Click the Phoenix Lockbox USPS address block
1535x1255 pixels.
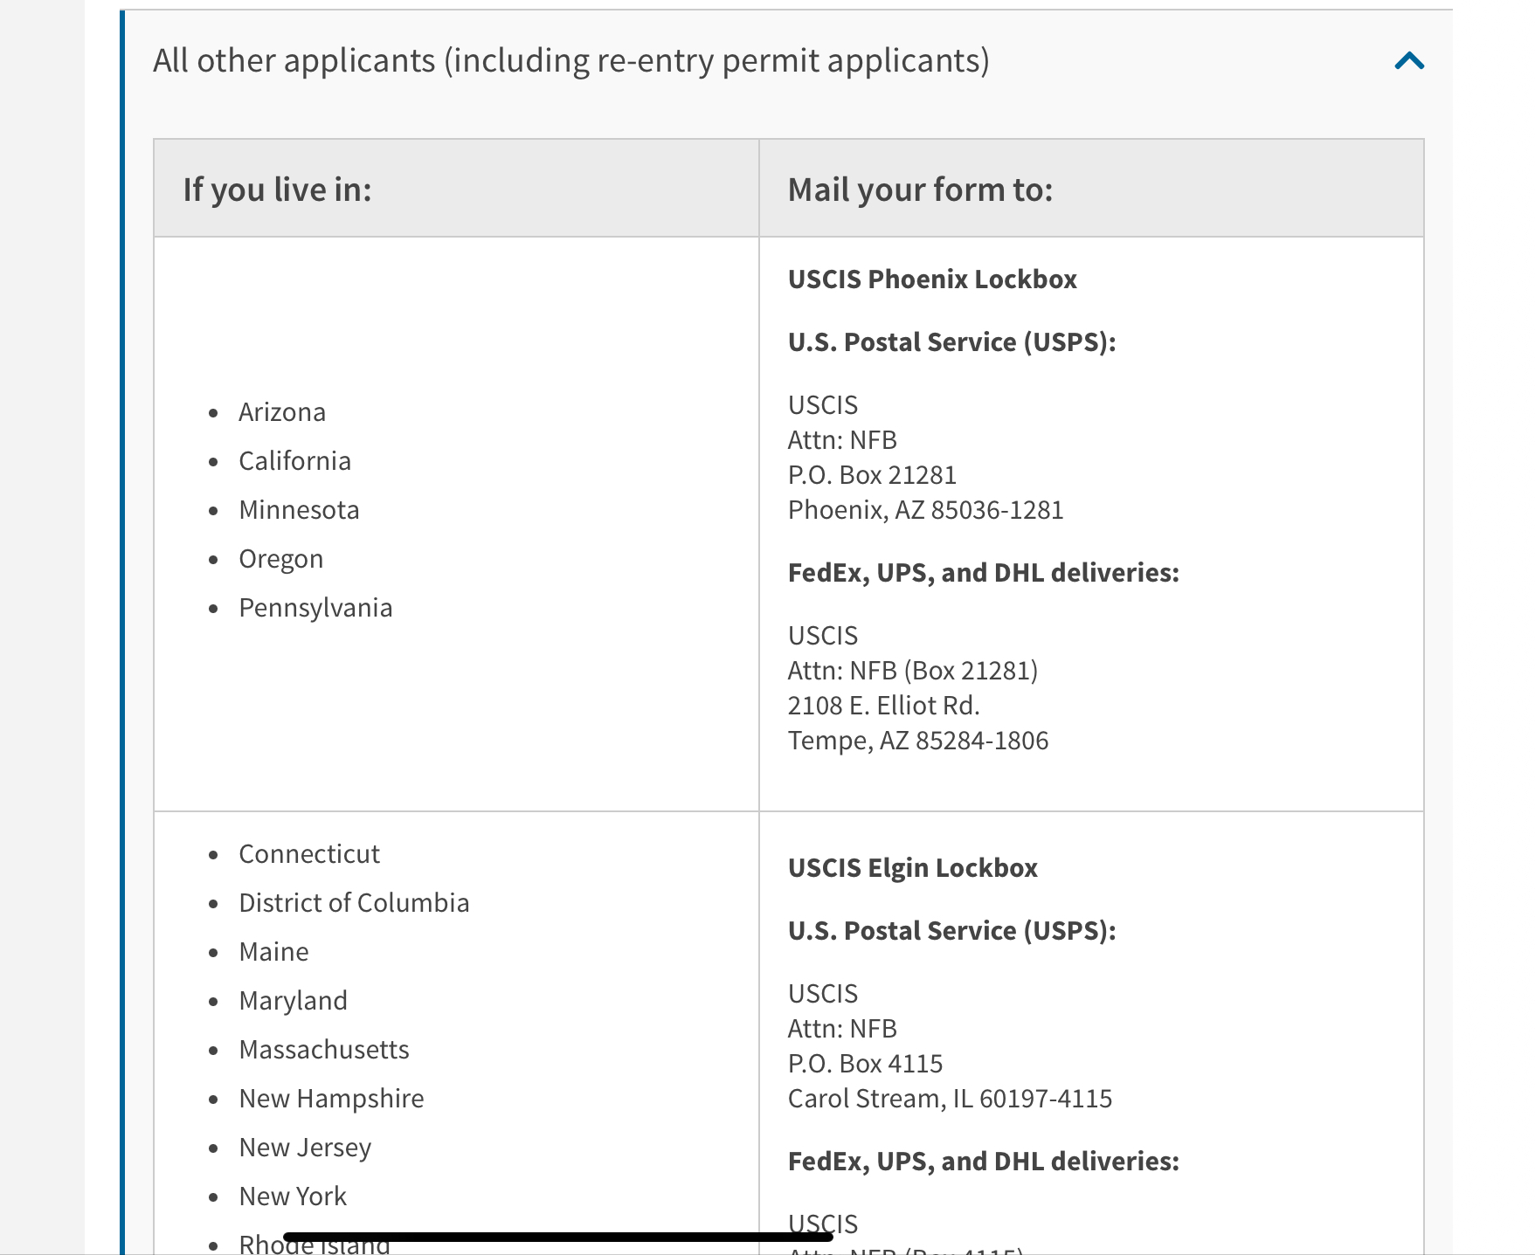926,457
